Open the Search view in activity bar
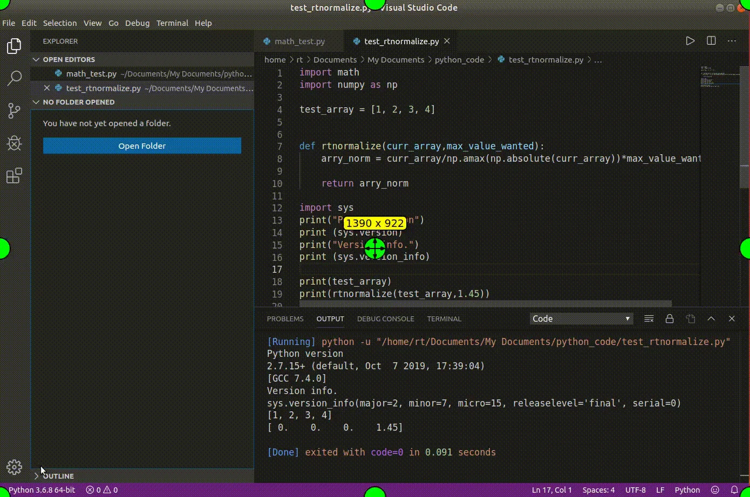750x497 pixels. 15,79
